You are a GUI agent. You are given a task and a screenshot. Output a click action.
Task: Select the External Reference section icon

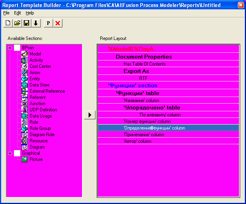(24, 91)
